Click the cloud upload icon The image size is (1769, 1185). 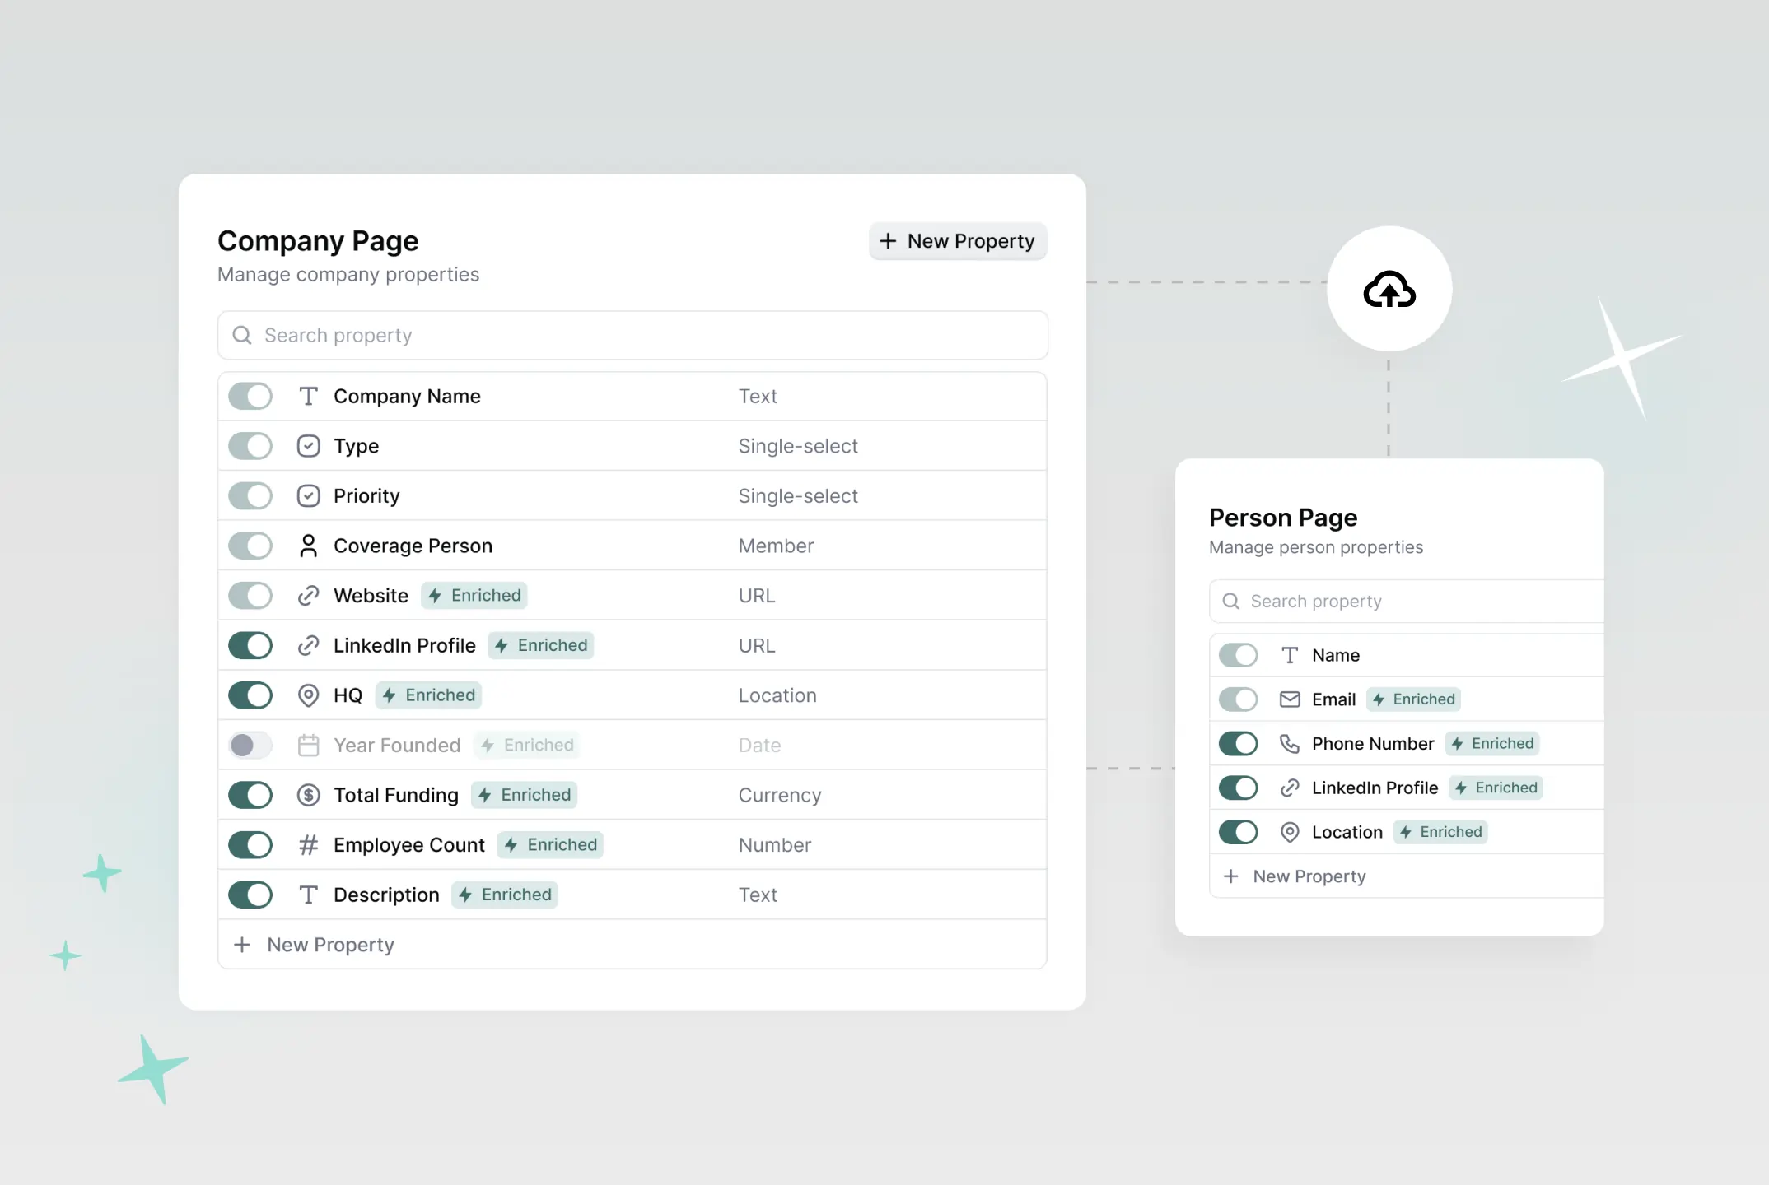1389,290
